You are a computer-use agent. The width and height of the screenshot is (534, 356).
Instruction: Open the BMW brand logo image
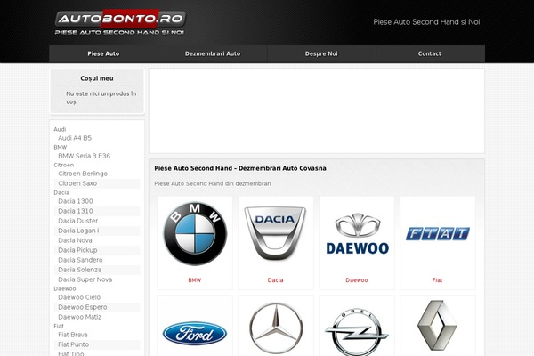coord(195,234)
